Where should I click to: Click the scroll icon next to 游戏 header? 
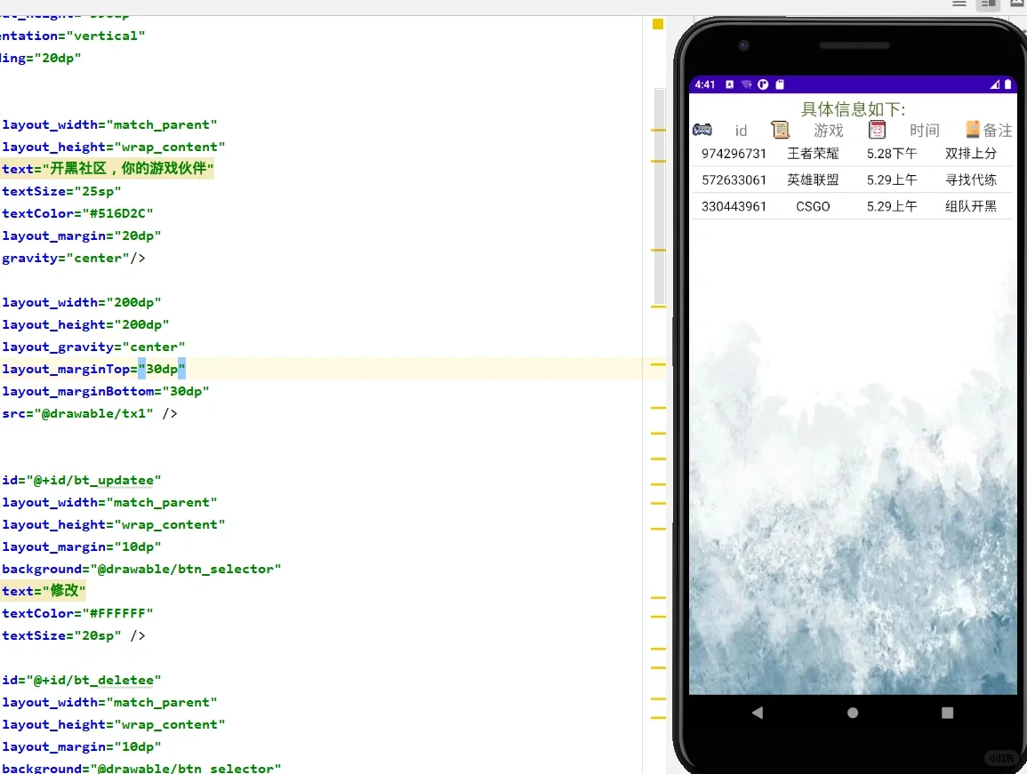(x=780, y=129)
